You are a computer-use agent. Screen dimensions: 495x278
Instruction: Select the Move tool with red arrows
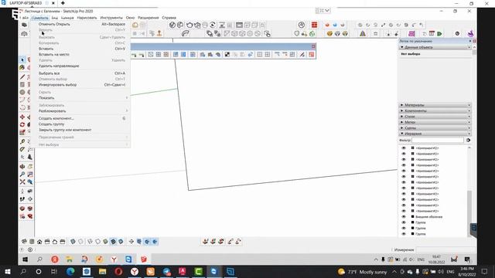pos(22,117)
